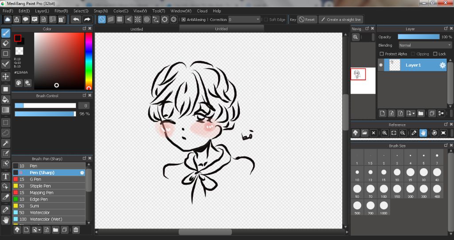Image resolution: width=454 pixels, height=240 pixels.
Task: Select the Watercolor (Wet) brush
Action: point(49,220)
